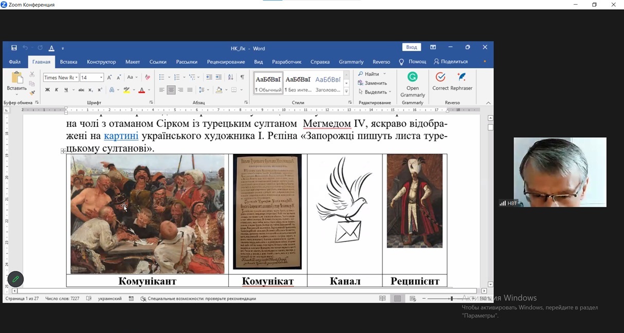Increase the paragraph indent

pos(218,77)
